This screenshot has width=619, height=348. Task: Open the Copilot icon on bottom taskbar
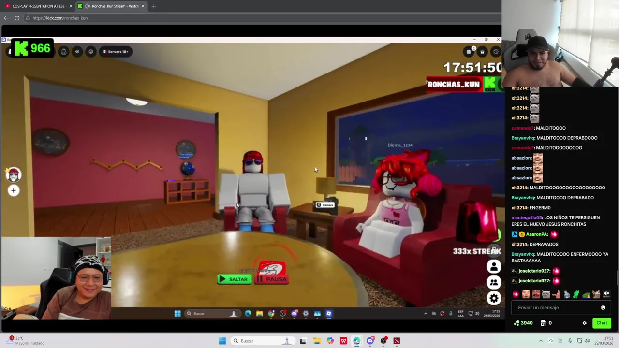pyautogui.click(x=330, y=341)
